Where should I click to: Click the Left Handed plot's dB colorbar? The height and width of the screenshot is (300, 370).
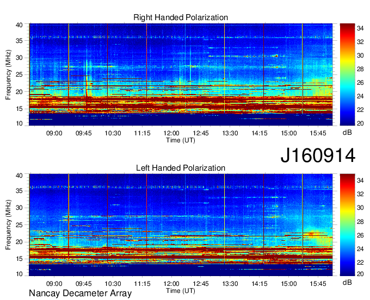click(347, 225)
